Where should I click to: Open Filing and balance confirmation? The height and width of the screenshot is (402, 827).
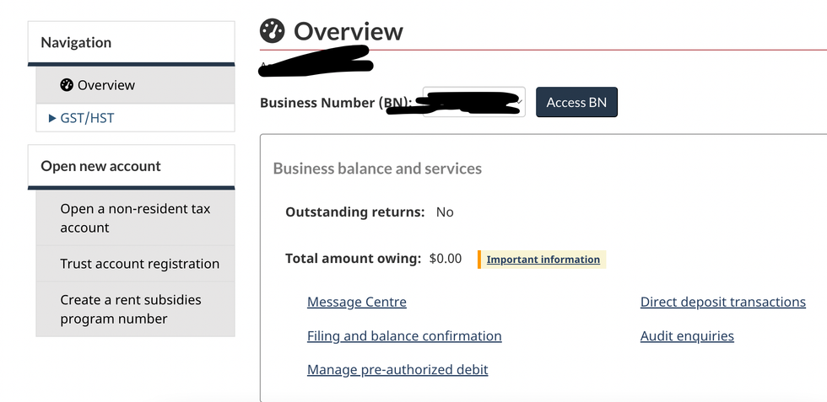pyautogui.click(x=404, y=336)
